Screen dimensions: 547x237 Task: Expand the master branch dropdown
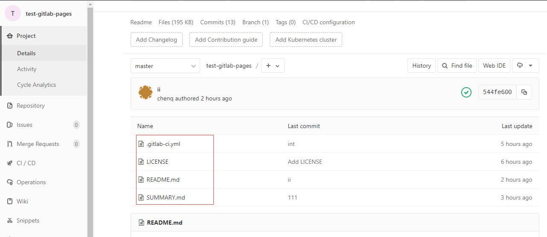[x=165, y=66]
